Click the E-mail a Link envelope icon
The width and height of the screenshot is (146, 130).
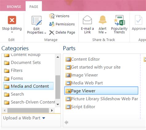coord(87,20)
